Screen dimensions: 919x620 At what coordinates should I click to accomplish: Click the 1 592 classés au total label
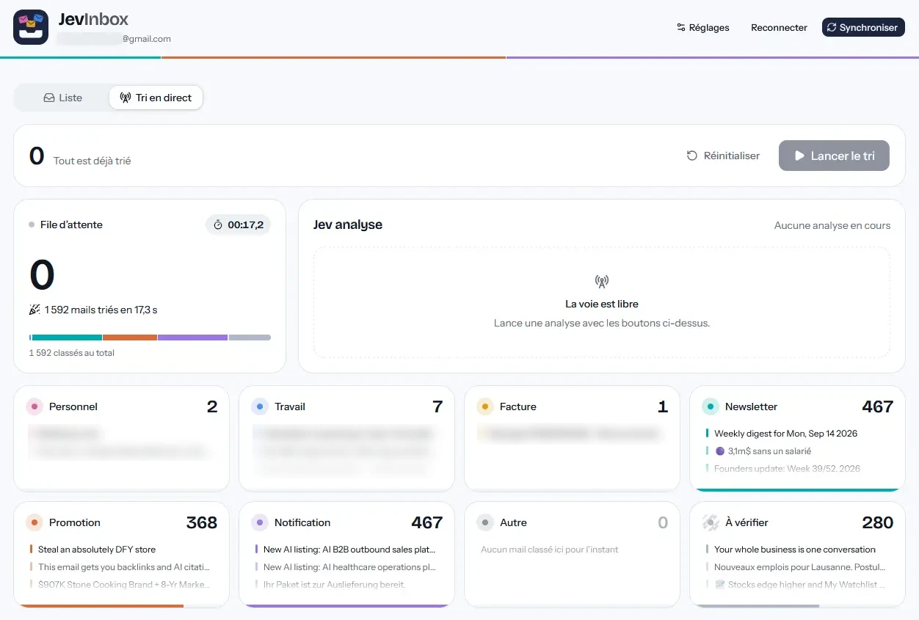tap(72, 353)
